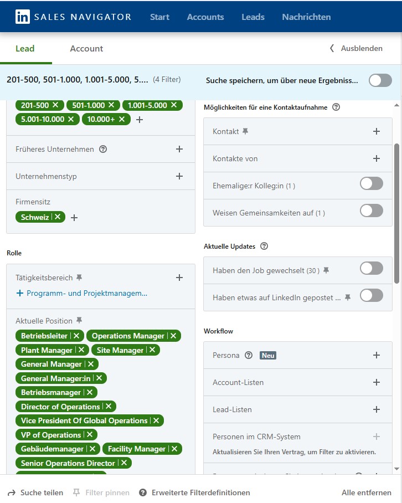The image size is (402, 503).
Task: Open help icon next to Früheres Unternehmen
Action: (103, 149)
